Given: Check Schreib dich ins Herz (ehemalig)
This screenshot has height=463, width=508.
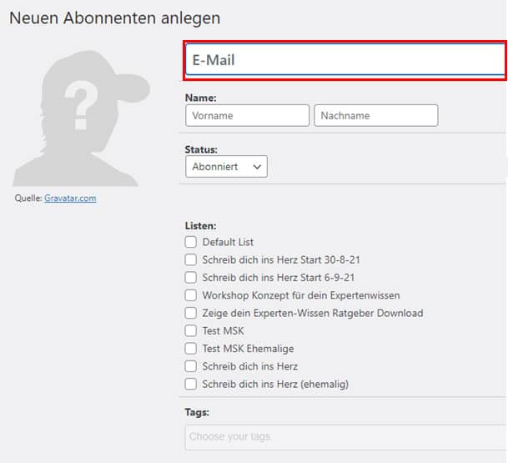Looking at the screenshot, I should point(191,385).
